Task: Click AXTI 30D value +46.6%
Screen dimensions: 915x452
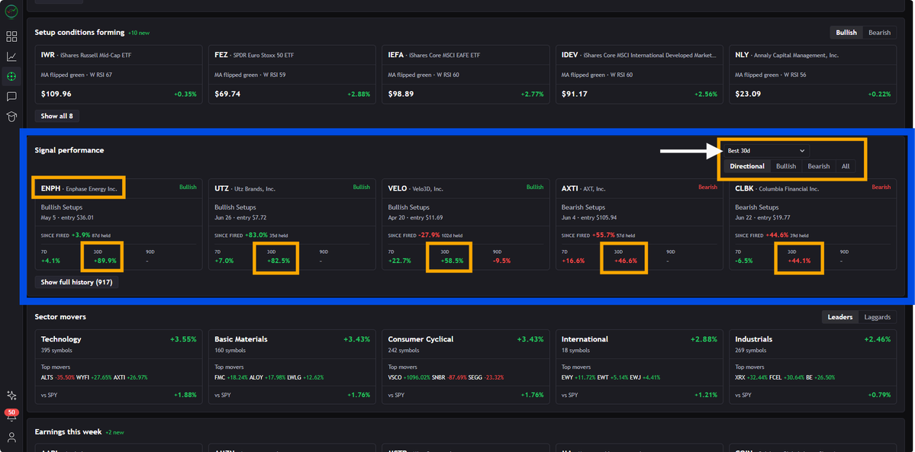Action: point(625,261)
